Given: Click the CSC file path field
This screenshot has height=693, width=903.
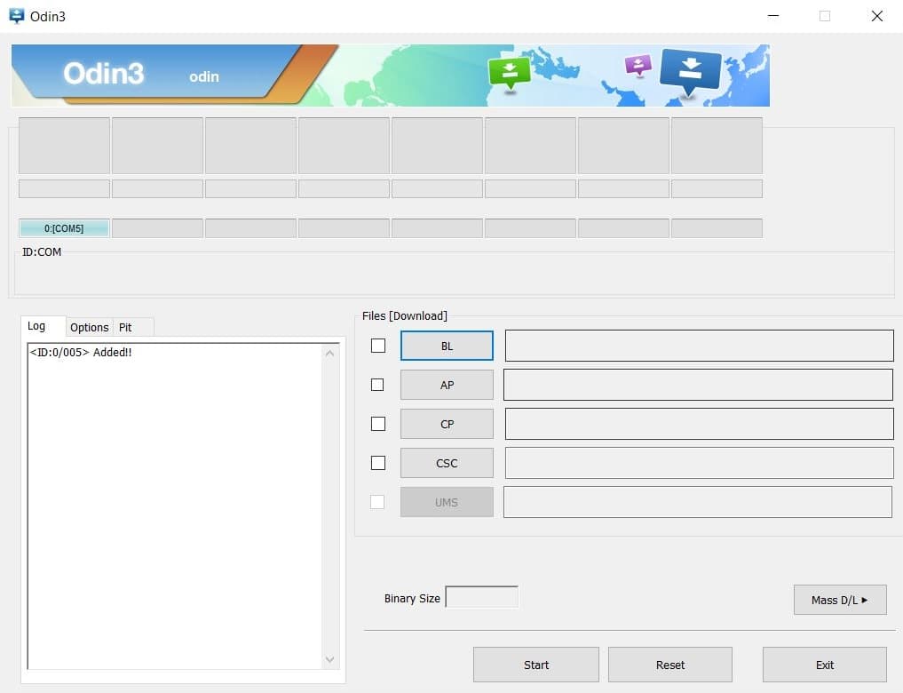Looking at the screenshot, I should coord(699,463).
